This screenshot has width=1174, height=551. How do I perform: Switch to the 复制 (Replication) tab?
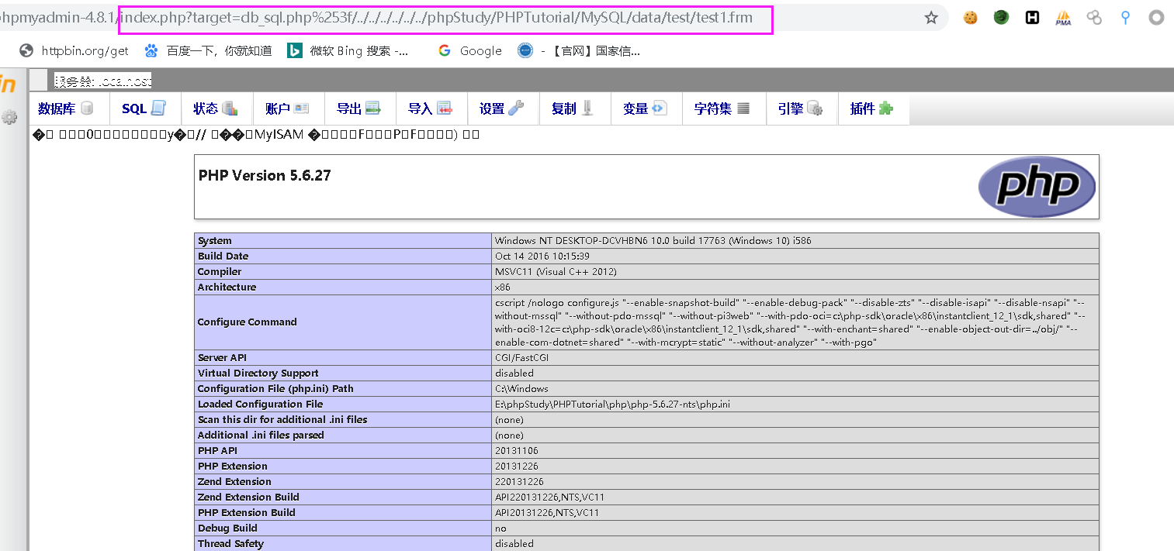click(576, 108)
